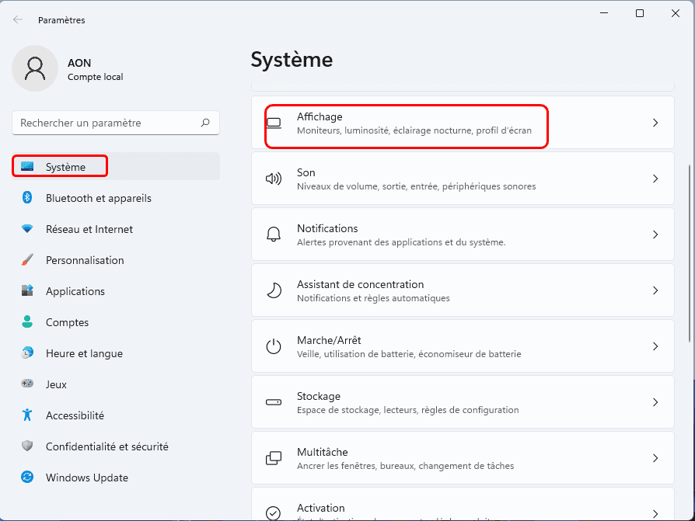Click the Son speaker icon
This screenshot has height=521, width=695.
point(274,179)
